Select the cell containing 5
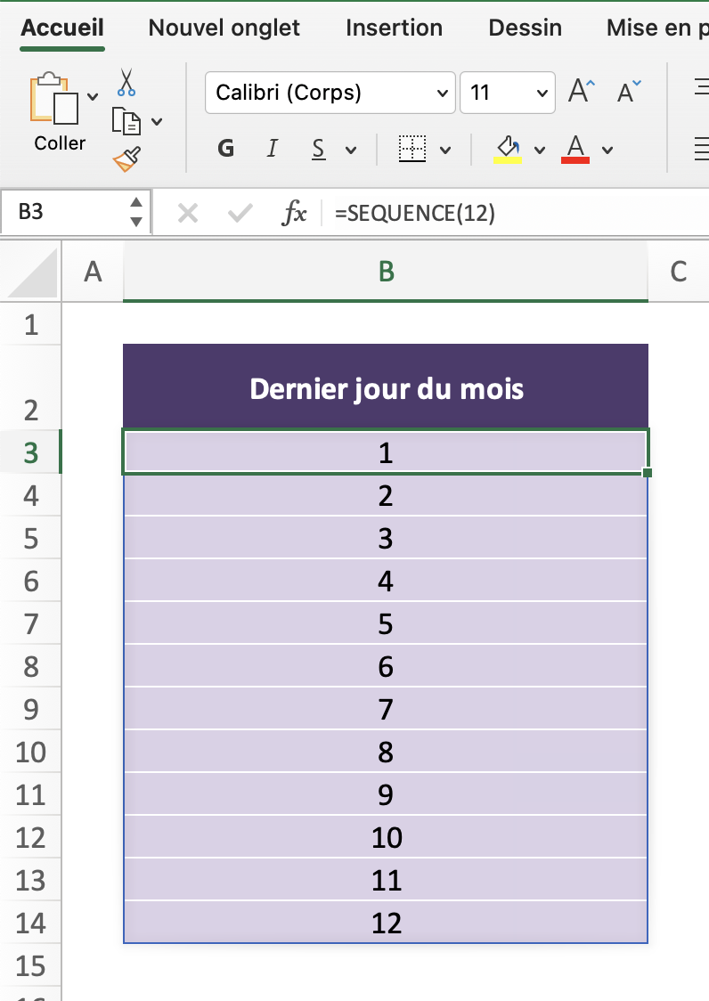 (386, 623)
